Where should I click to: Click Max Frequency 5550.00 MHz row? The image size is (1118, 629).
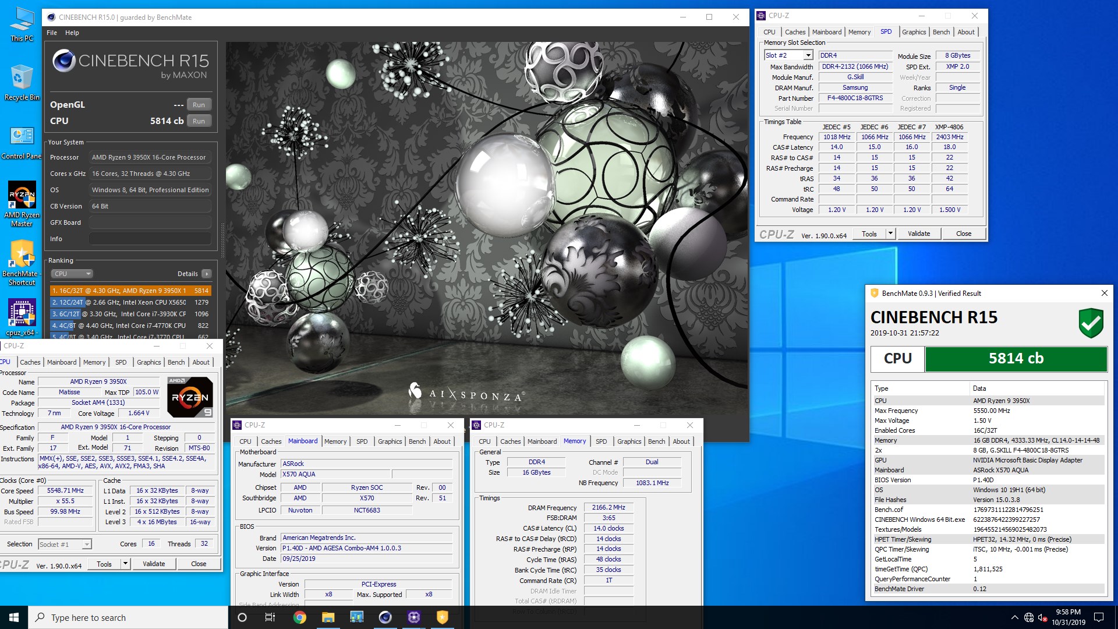point(988,411)
